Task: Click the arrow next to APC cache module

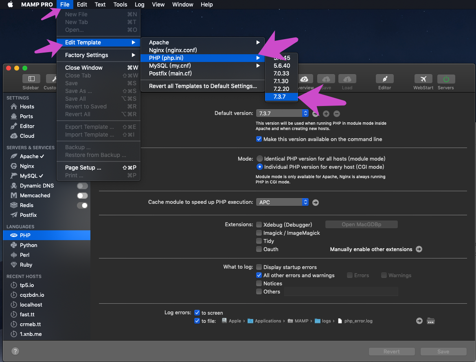Action: pos(316,203)
